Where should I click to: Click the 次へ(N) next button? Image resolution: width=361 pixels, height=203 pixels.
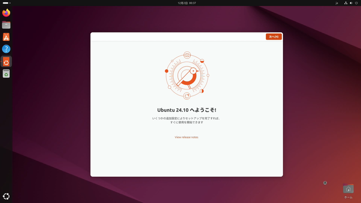pyautogui.click(x=273, y=37)
